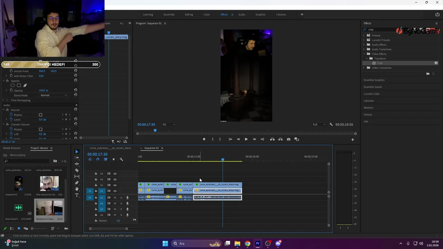Viewport: 443px width, 249px height.
Task: Step forward one frame
Action: [x=254, y=139]
